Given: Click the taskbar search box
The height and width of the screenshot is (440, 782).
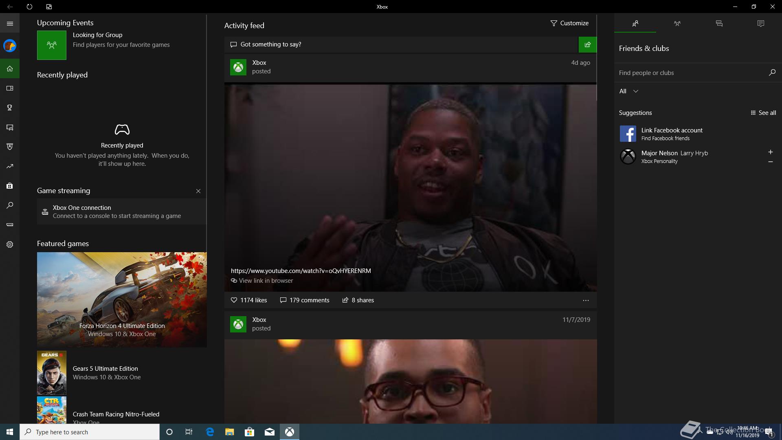Looking at the screenshot, I should 90,432.
